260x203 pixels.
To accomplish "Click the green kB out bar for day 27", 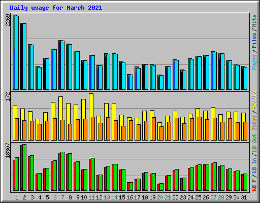I will point(215,177).
